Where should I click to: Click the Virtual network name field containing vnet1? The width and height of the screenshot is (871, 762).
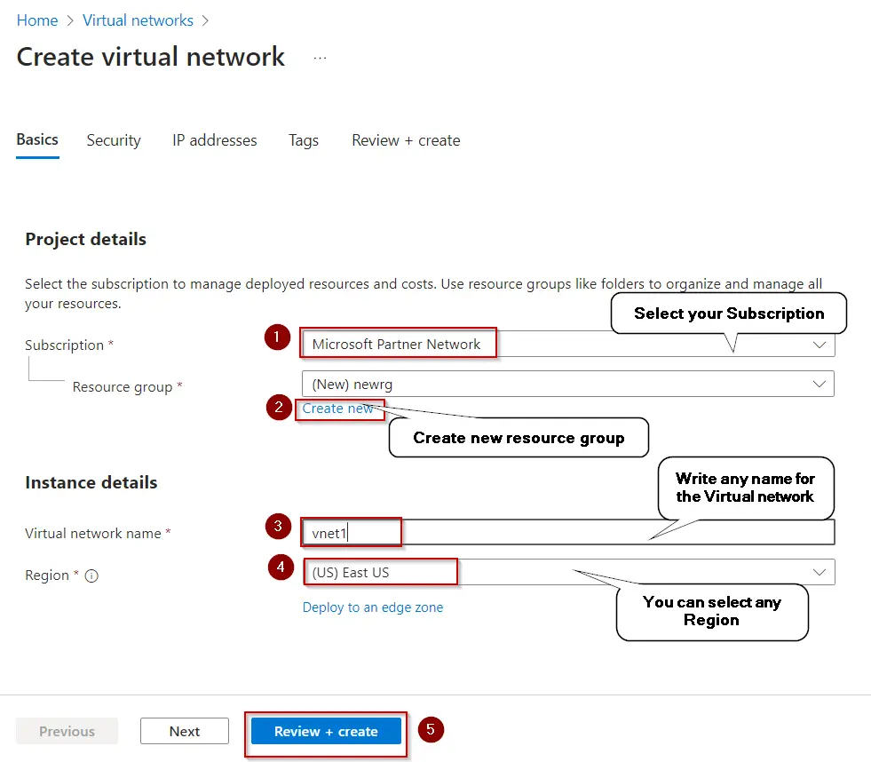[351, 531]
